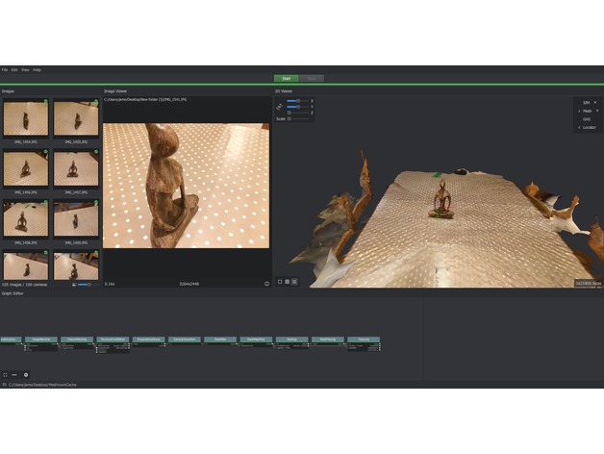Select the solid render mode icon

coord(279,282)
